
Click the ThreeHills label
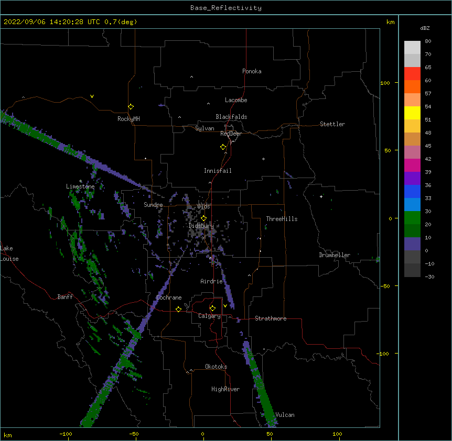tap(282, 219)
